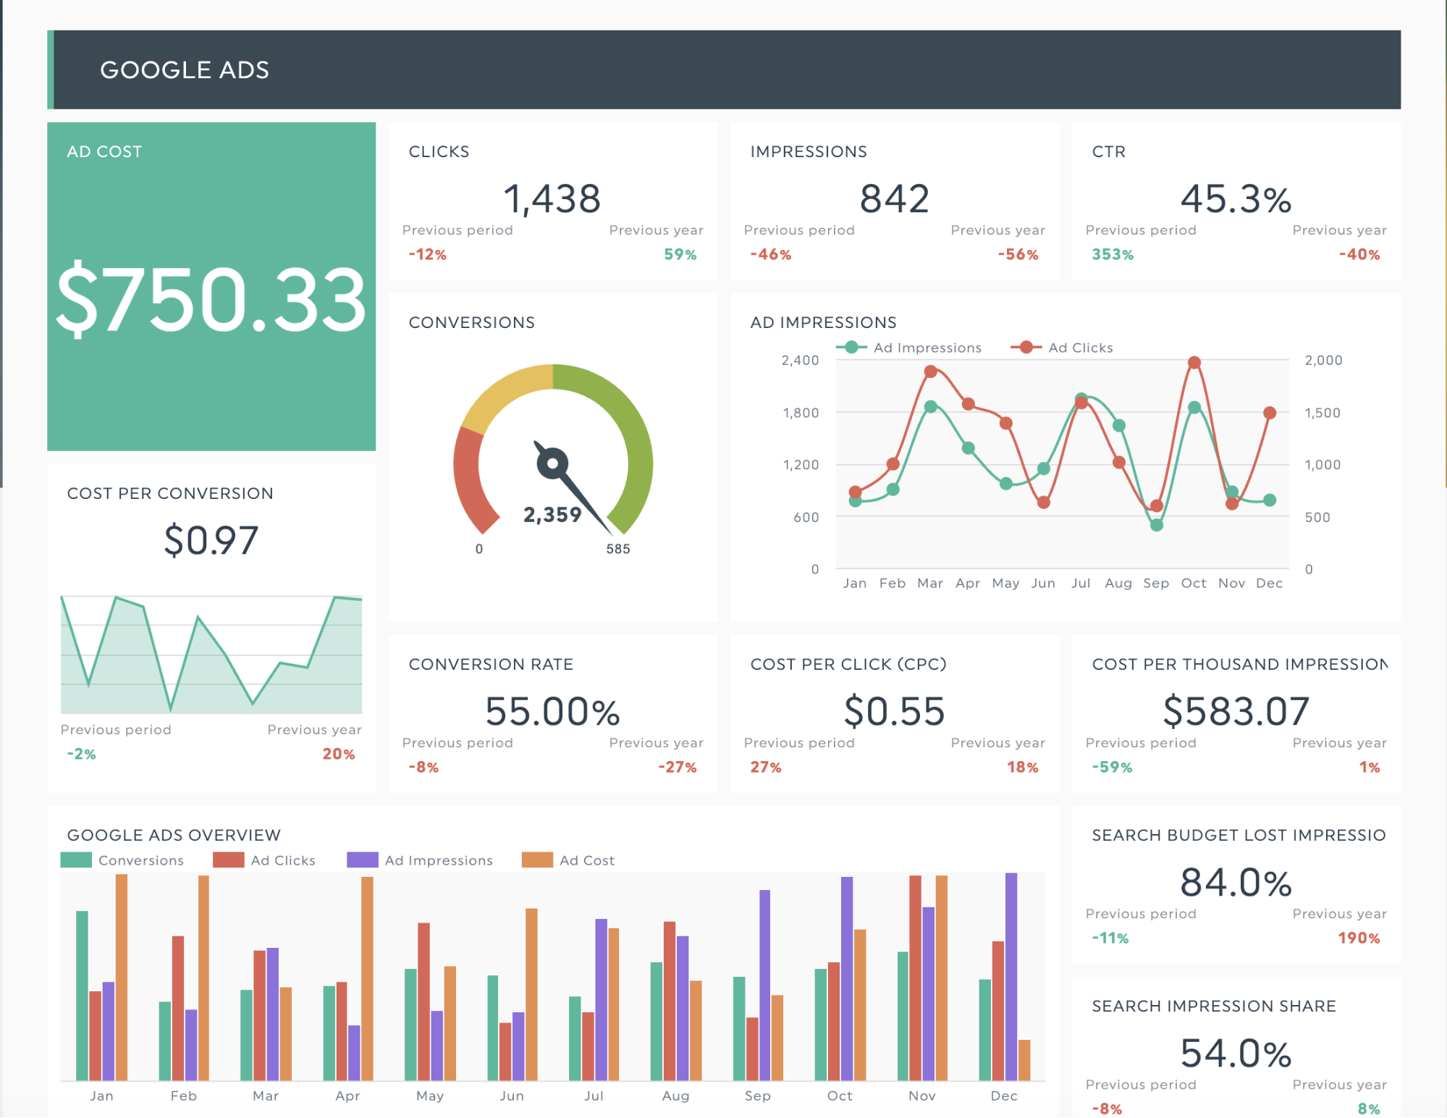Click the Cost Per Click $0.55 value

coord(894,711)
